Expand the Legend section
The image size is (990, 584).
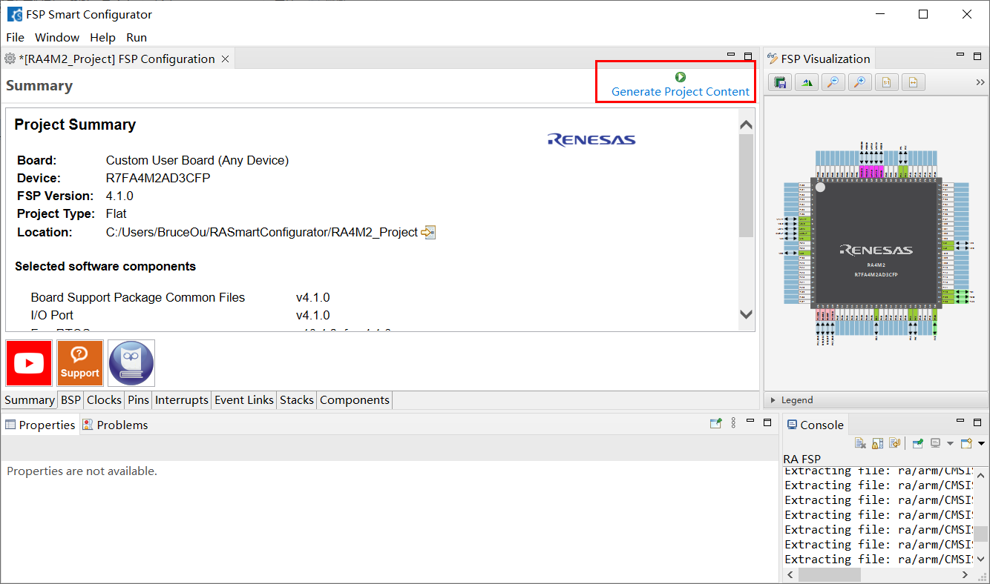773,400
